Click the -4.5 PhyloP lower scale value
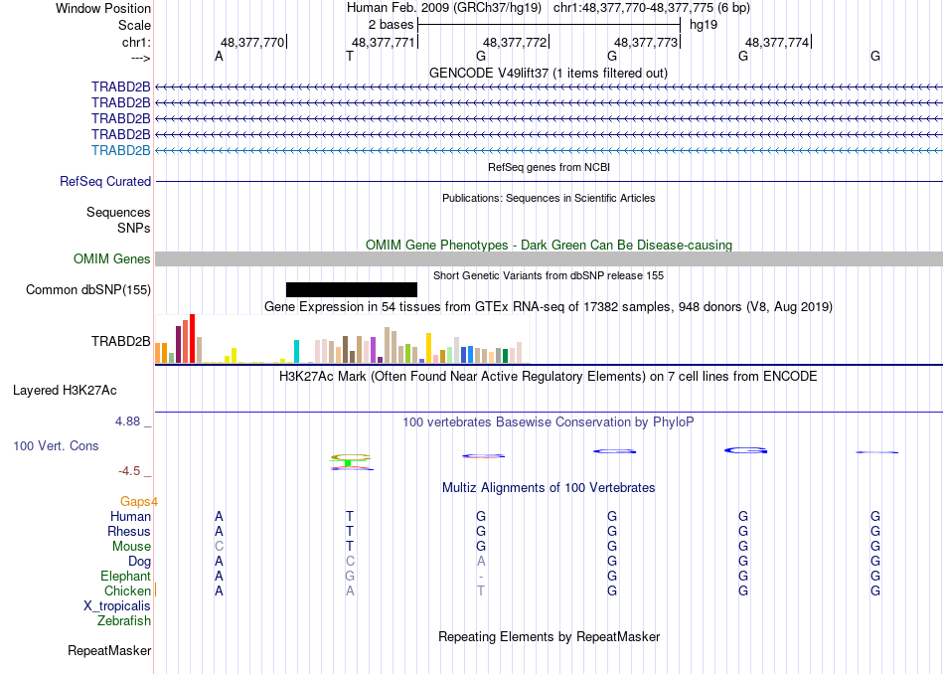Viewport: 944px width, 674px height. tap(129, 471)
